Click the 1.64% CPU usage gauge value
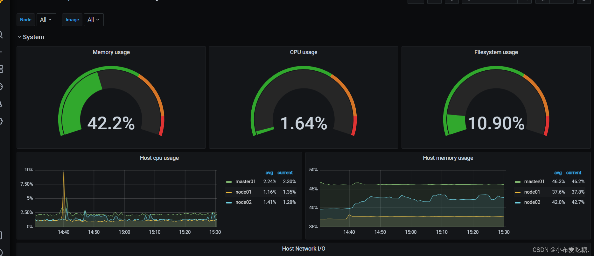 [304, 123]
